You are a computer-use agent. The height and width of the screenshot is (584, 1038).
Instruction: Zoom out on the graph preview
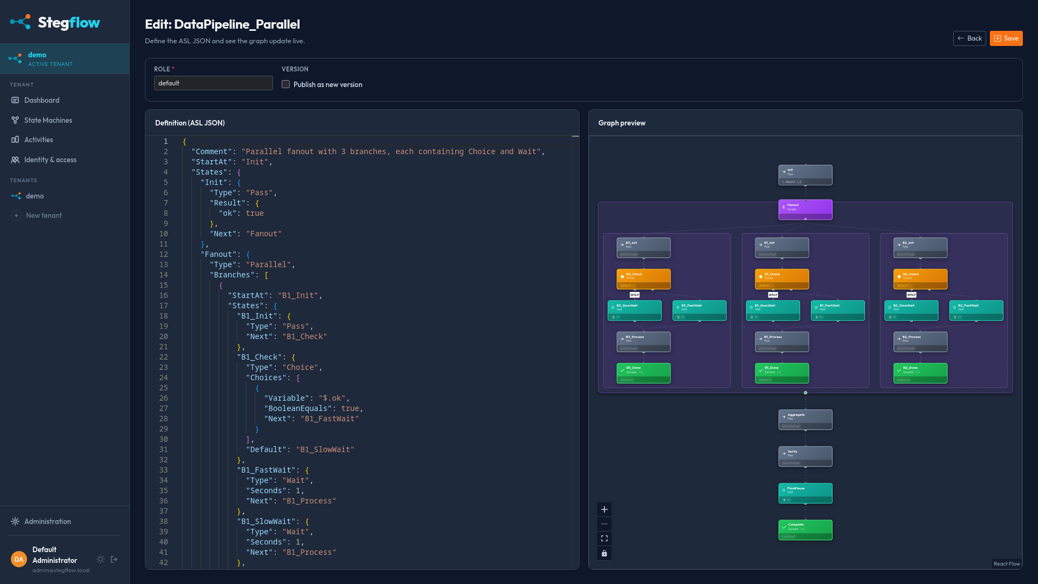tap(604, 524)
